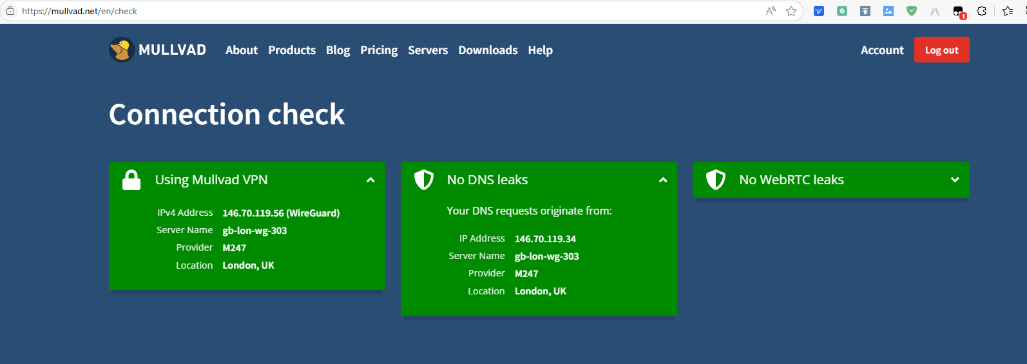Open the Pricing page
Viewport: 1027px width, 364px height.
tap(379, 50)
